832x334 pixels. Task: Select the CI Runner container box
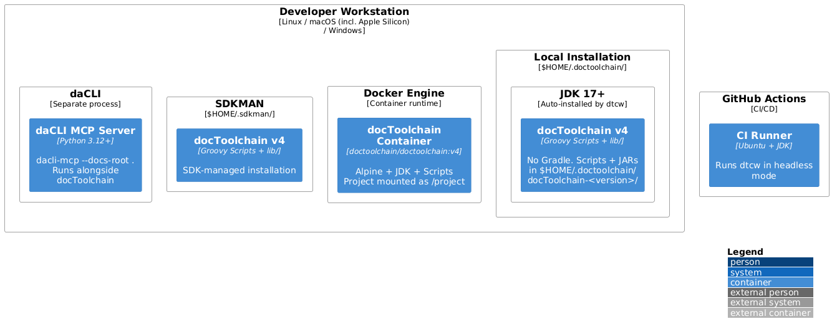(764, 155)
